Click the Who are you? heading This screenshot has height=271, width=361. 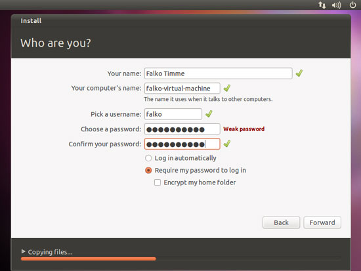[x=56, y=43]
